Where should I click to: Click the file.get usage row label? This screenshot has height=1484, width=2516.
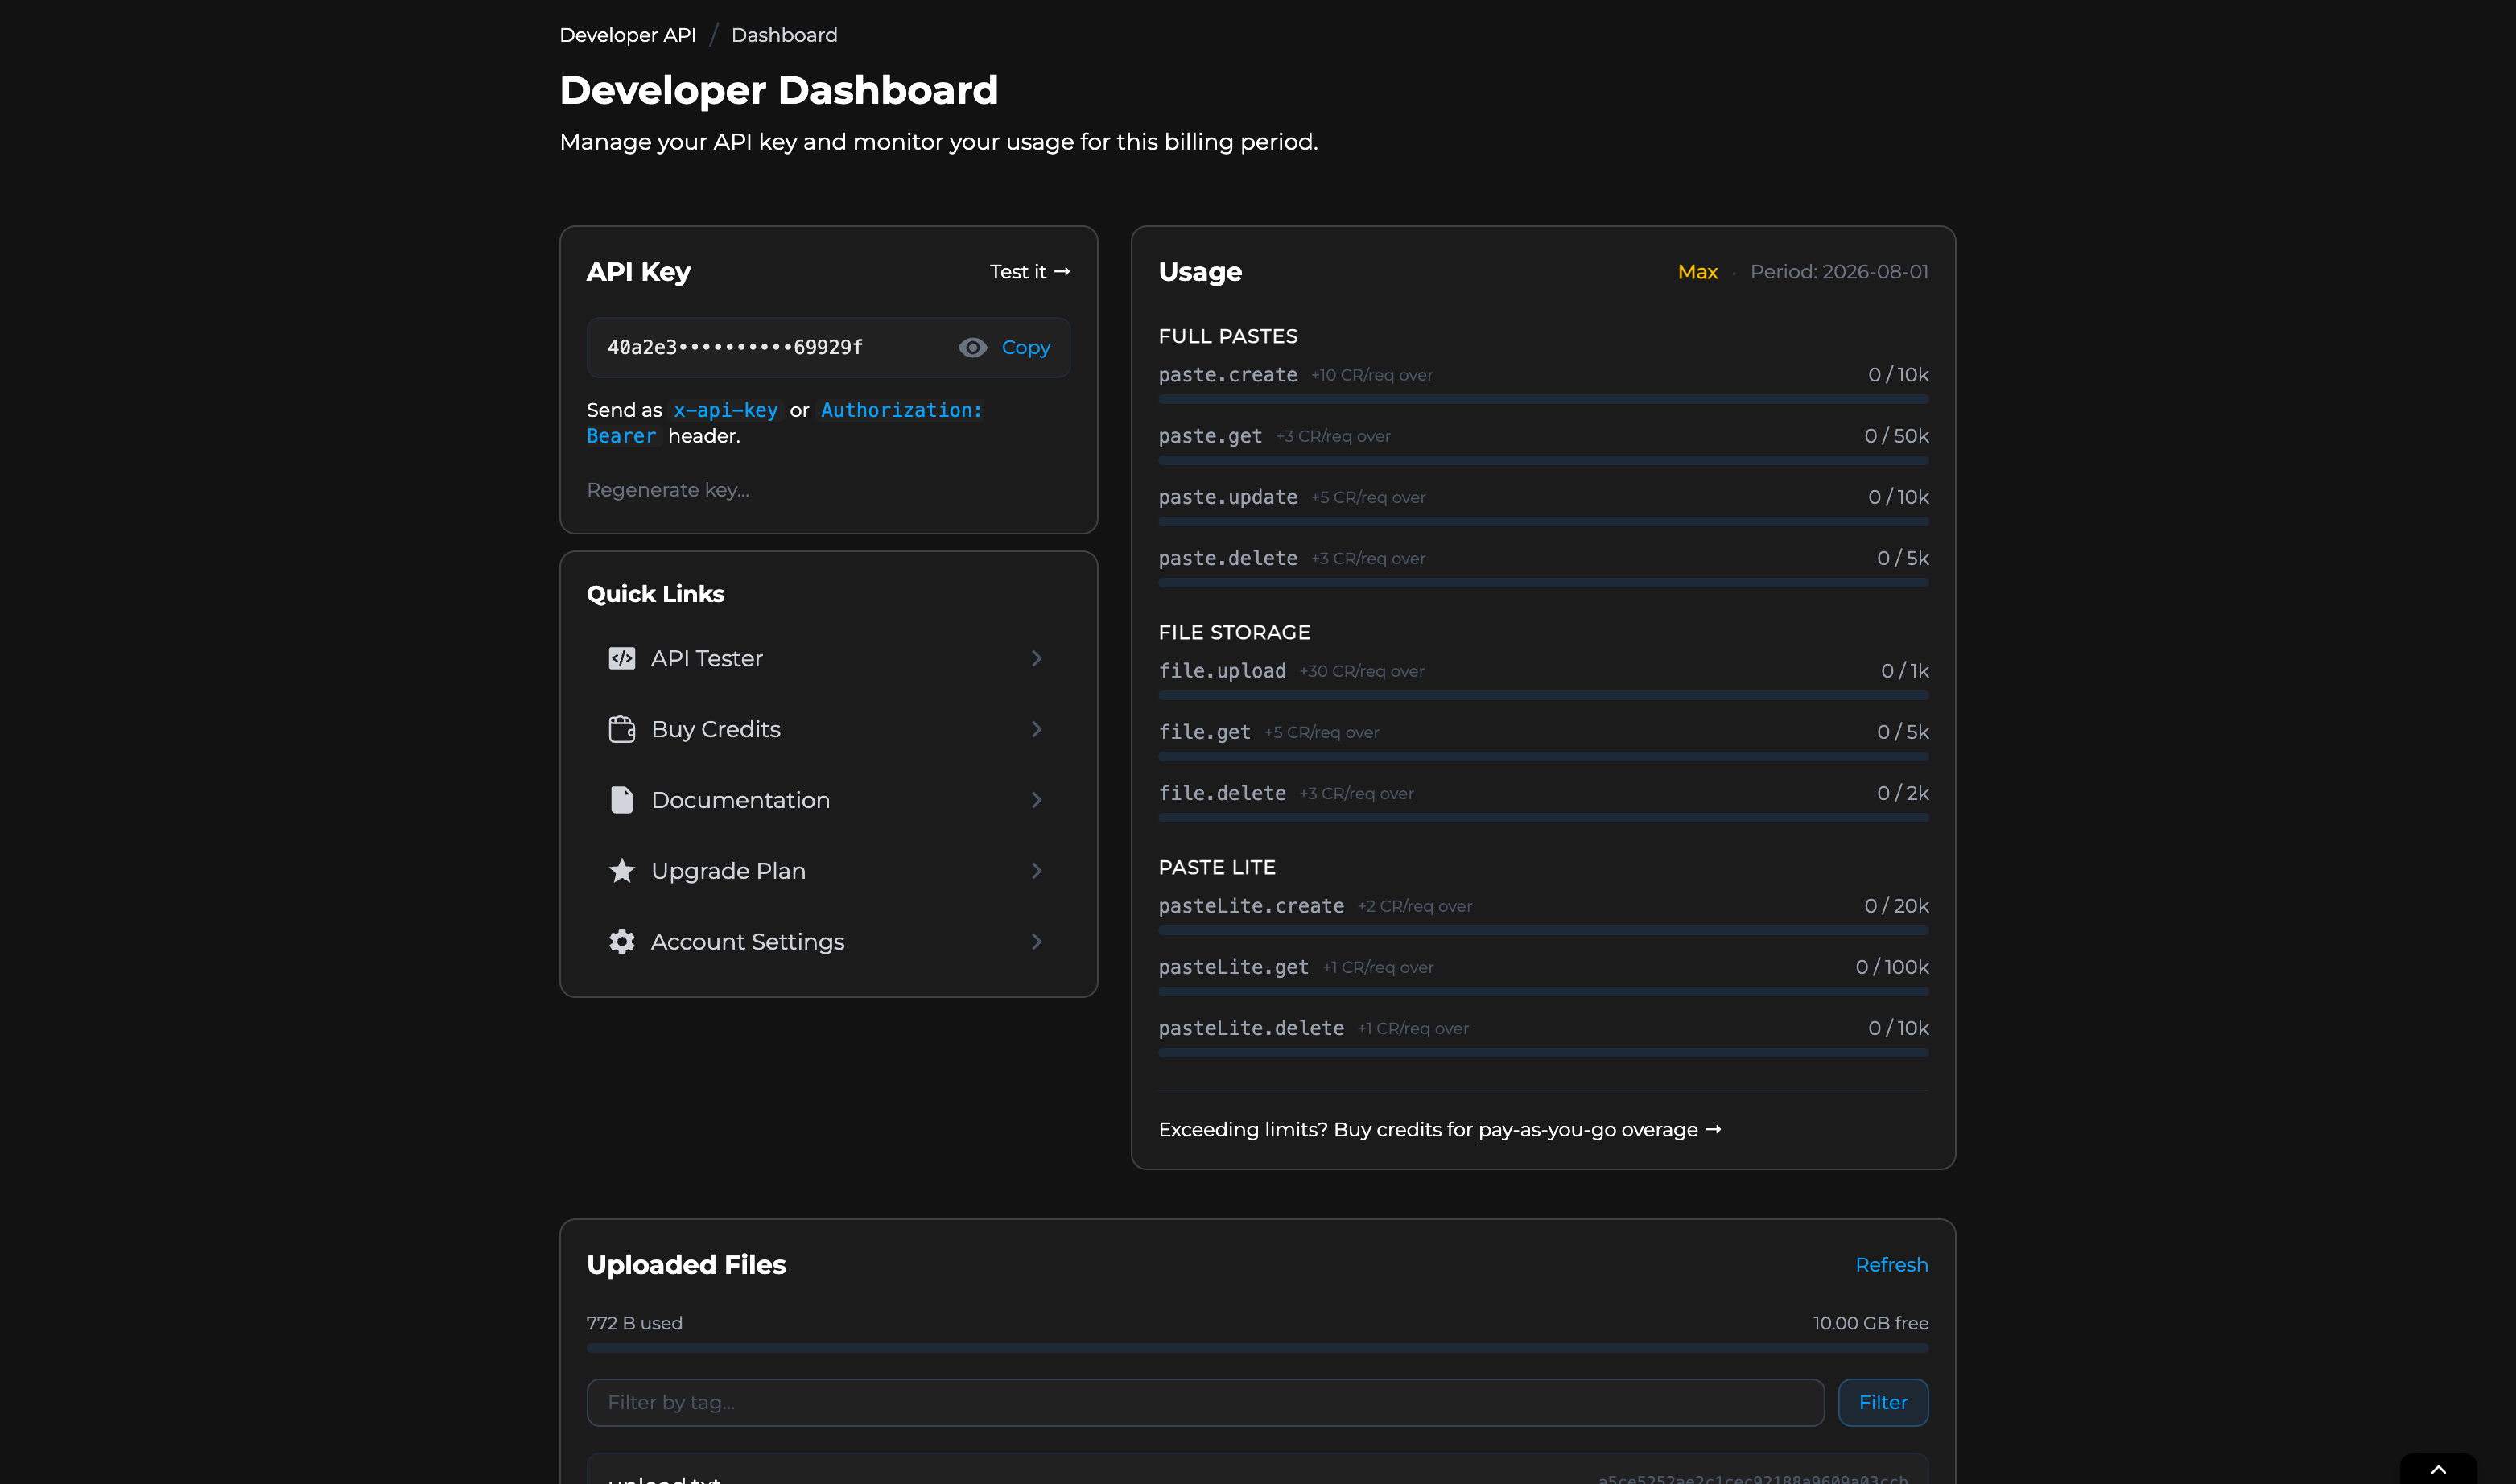(1204, 732)
